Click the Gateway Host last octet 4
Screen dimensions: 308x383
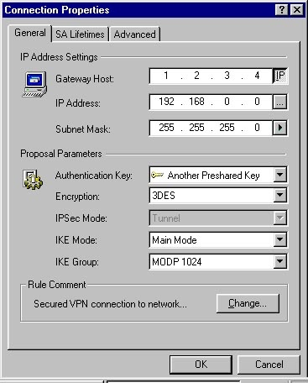(257, 76)
